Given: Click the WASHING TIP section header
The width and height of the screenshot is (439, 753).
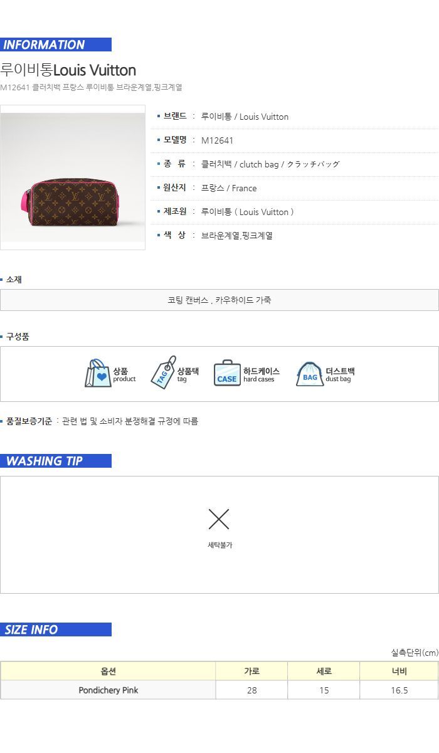Looking at the screenshot, I should click(56, 461).
